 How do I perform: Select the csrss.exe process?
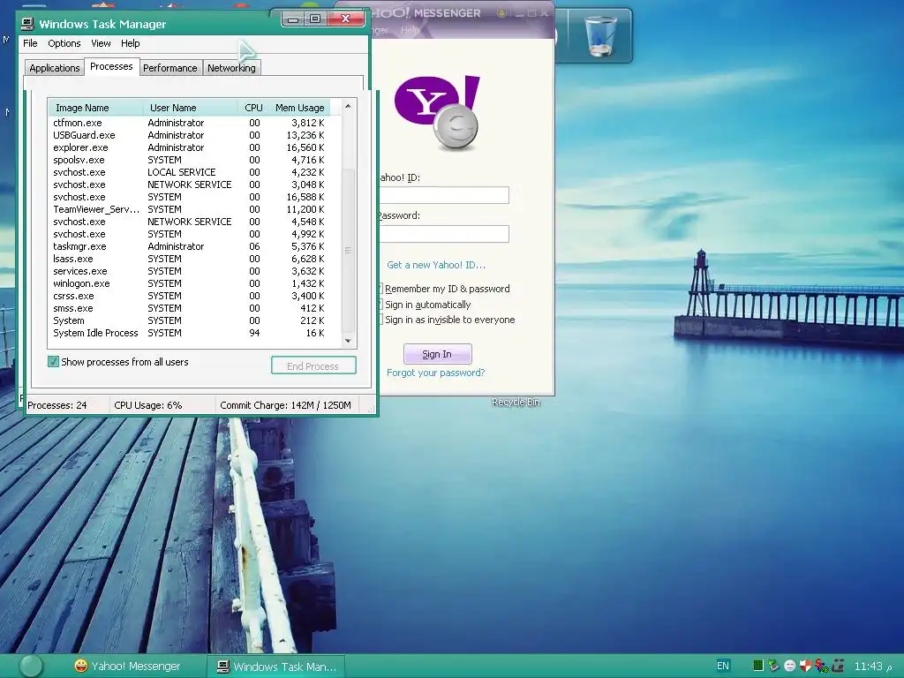[189, 296]
